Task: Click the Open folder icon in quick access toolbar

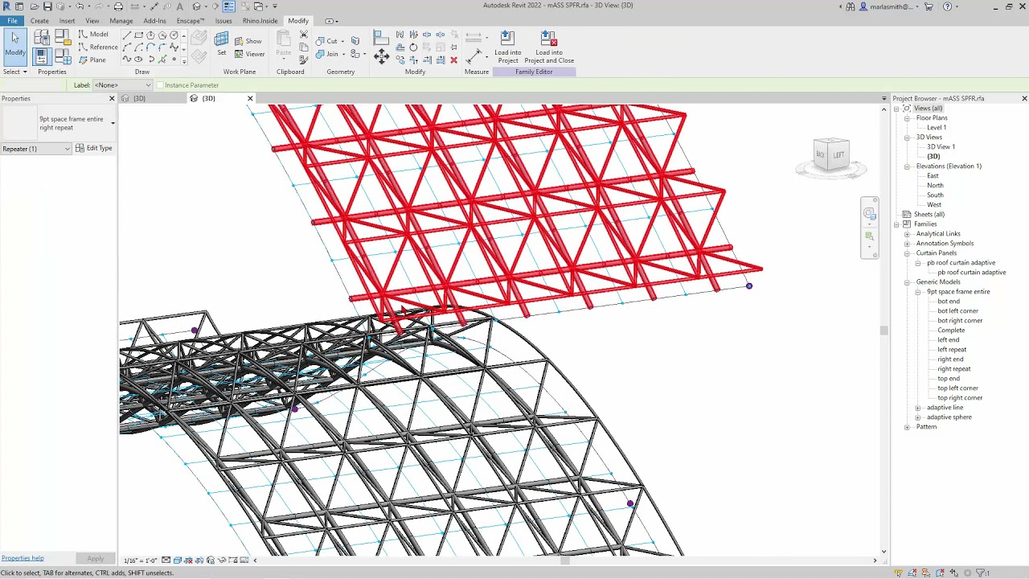Action: click(x=35, y=6)
